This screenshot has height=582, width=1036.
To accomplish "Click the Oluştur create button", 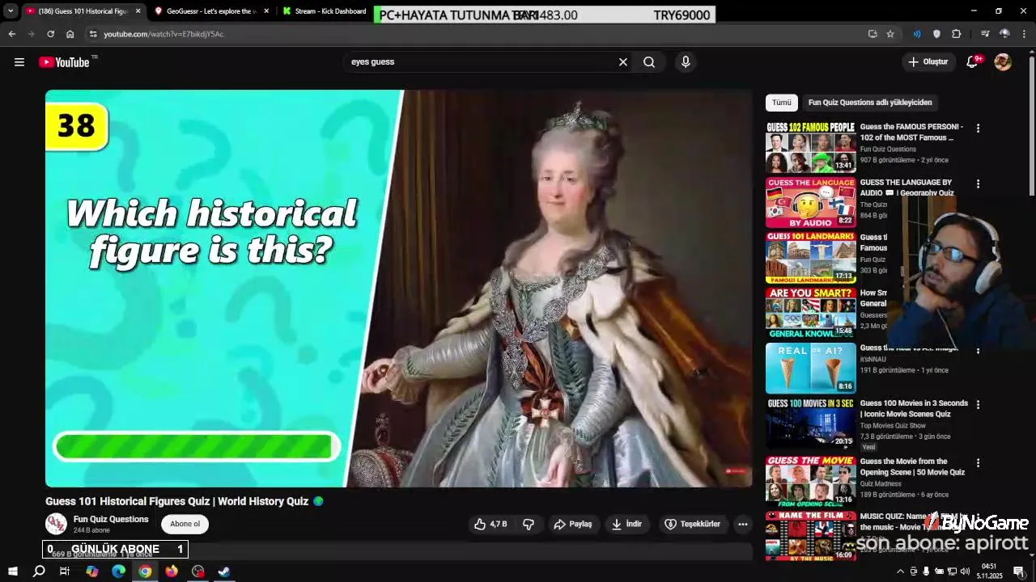I will pos(928,62).
